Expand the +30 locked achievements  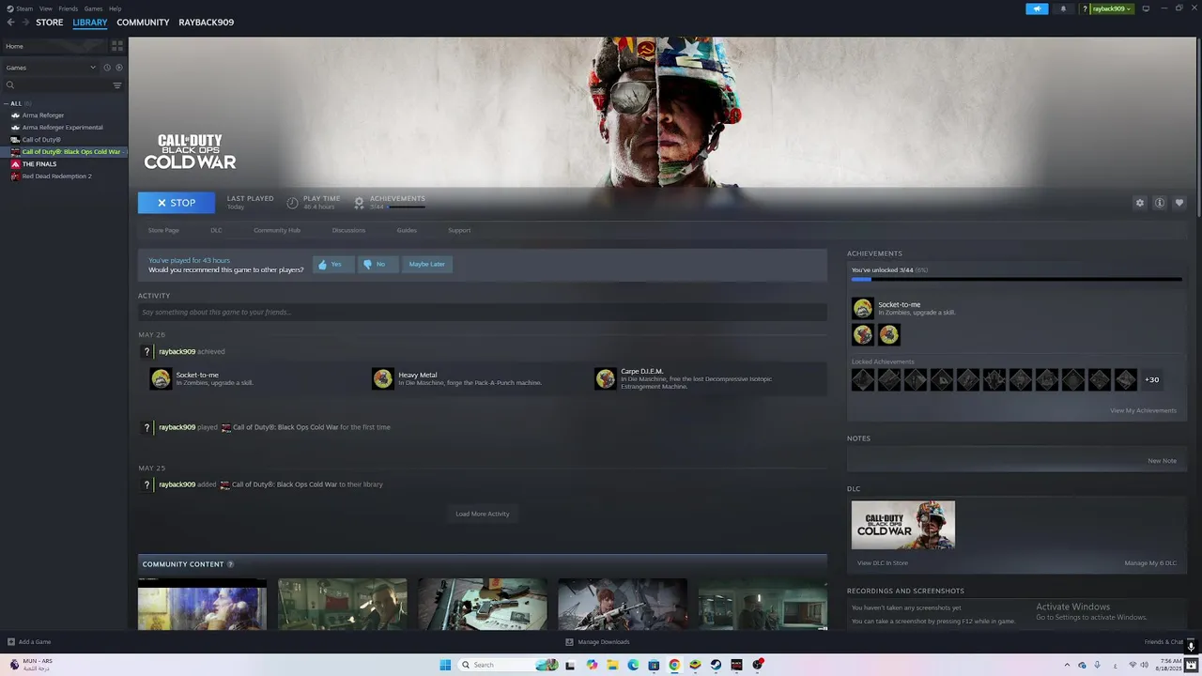point(1151,379)
